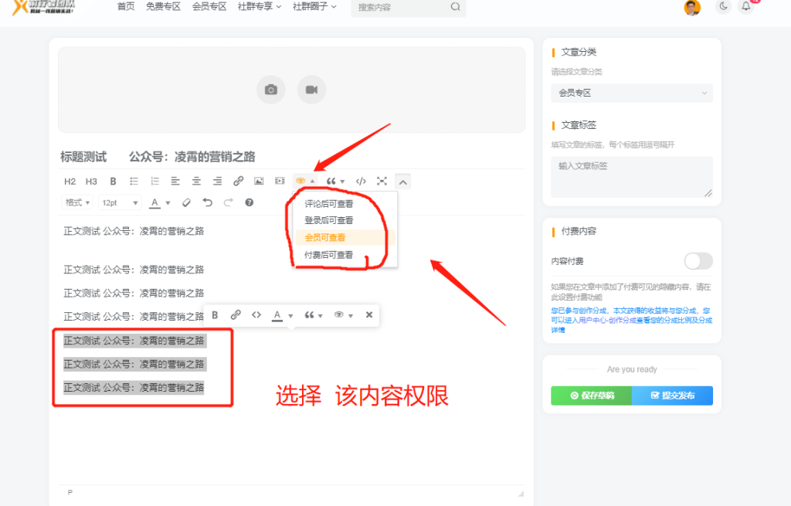Viewport: 791px width, 506px height.
Task: Click the camera upload icon
Action: pyautogui.click(x=270, y=90)
